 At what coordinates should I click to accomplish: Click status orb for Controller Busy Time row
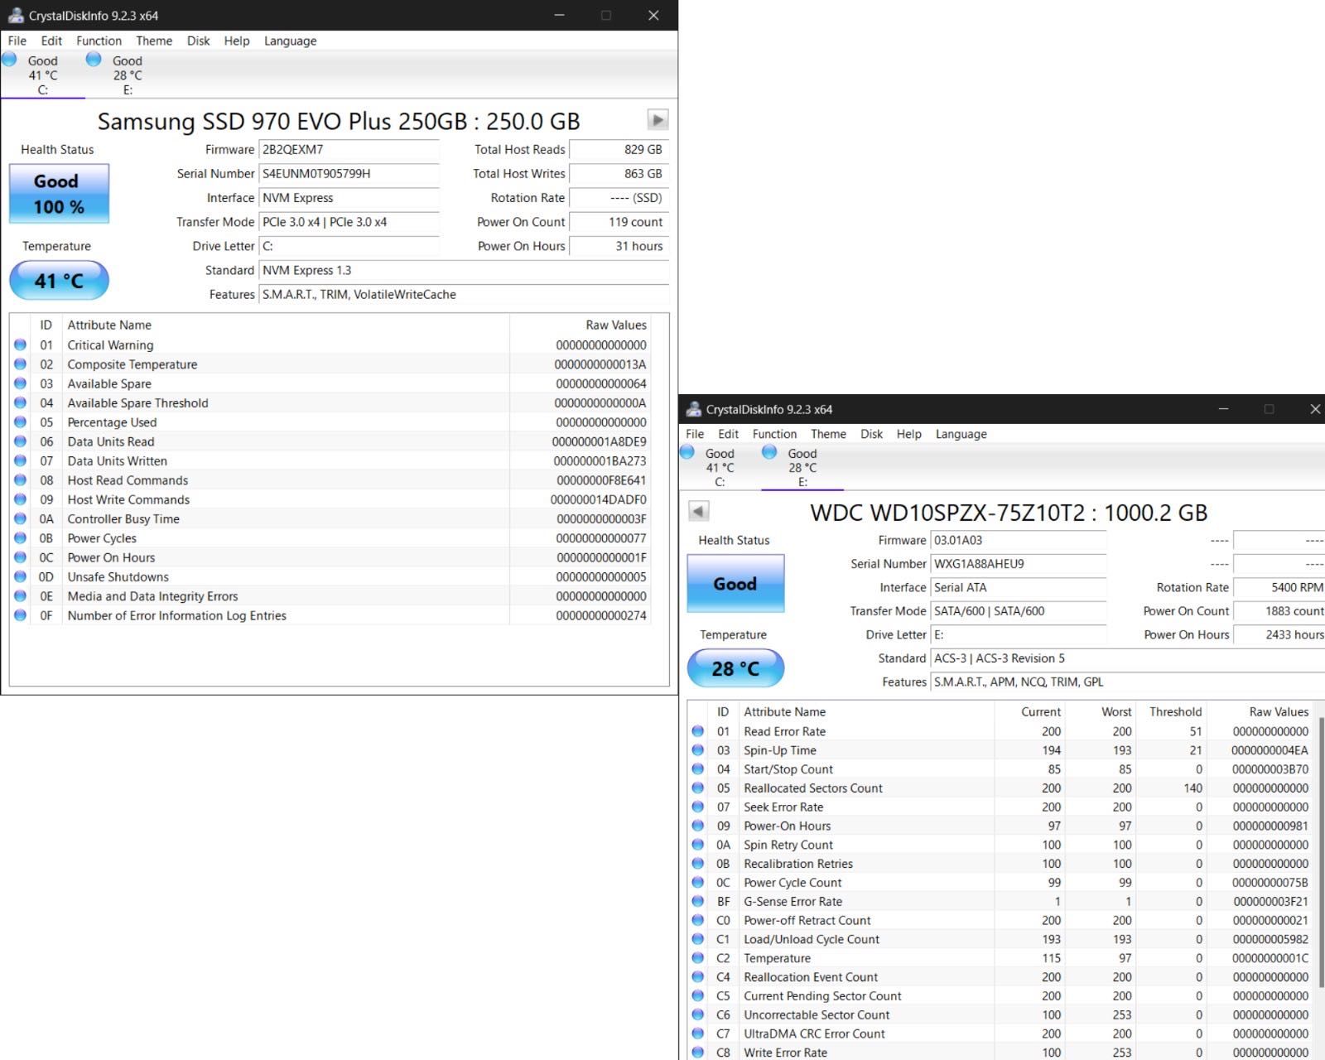[21, 518]
